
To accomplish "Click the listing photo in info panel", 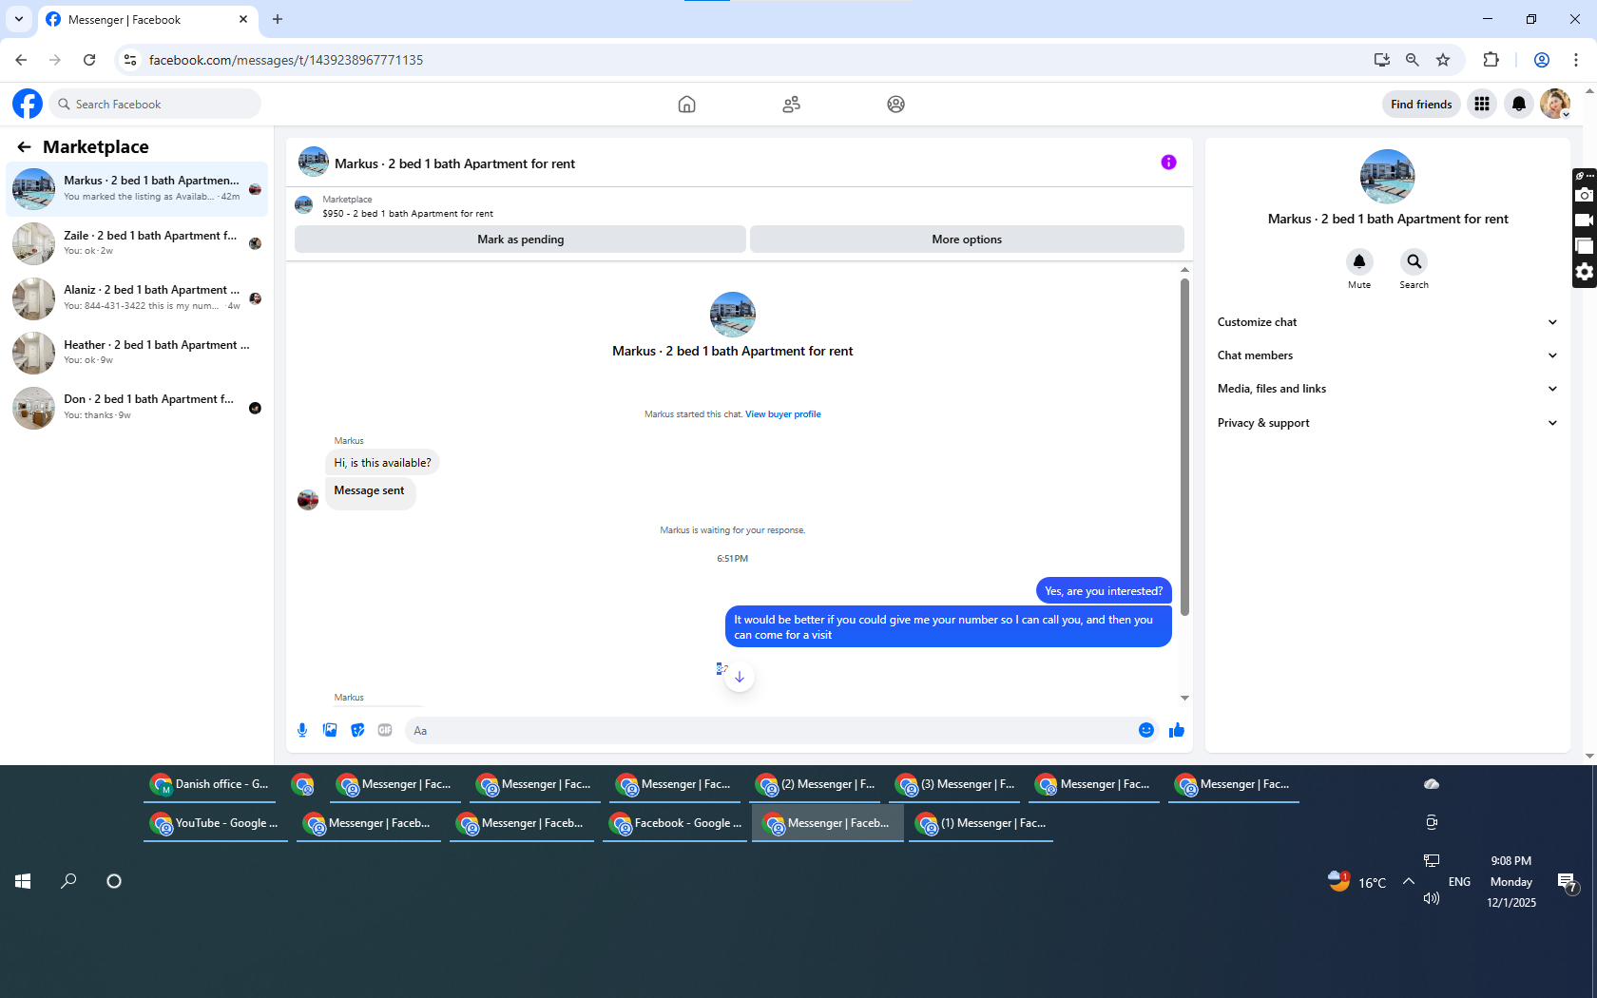I will 1388,177.
